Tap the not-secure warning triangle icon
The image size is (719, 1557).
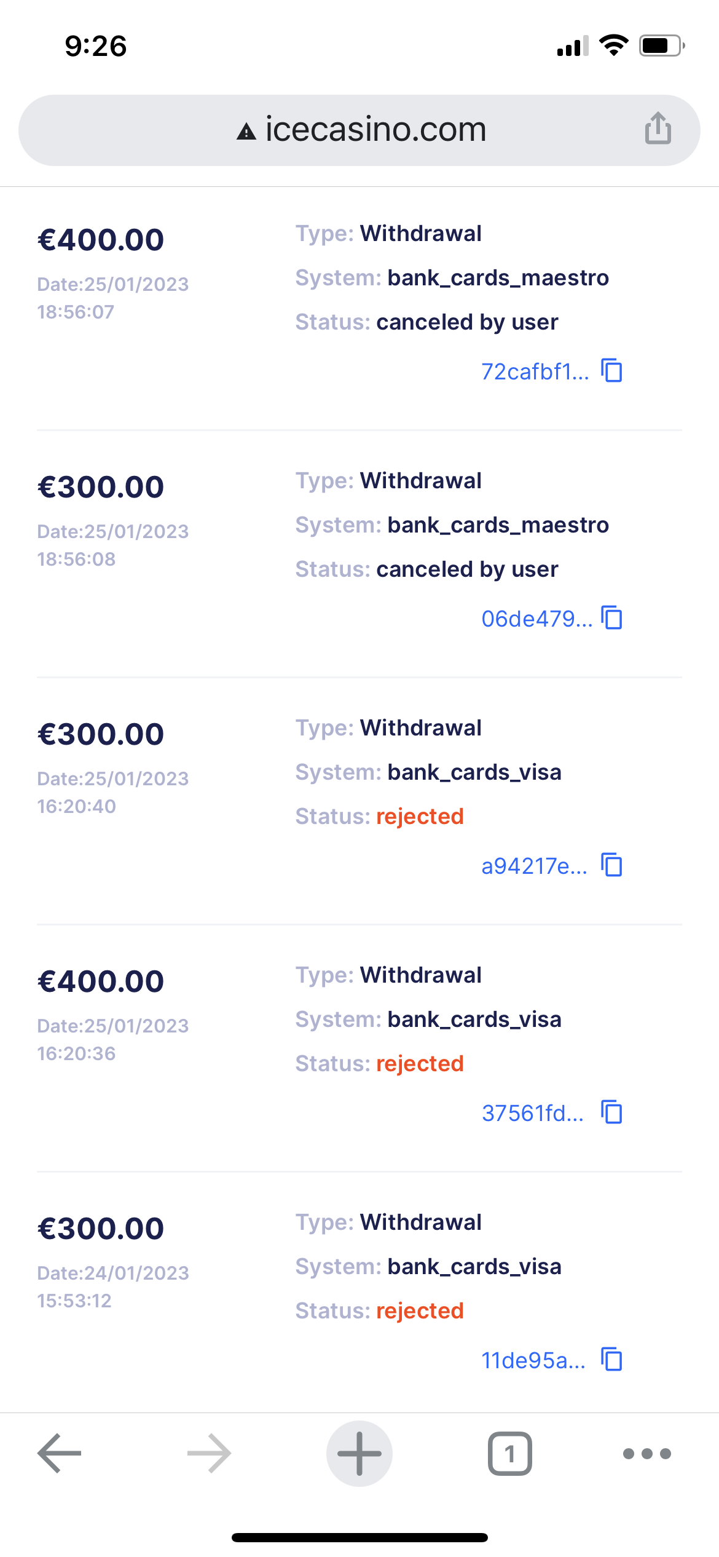(246, 131)
